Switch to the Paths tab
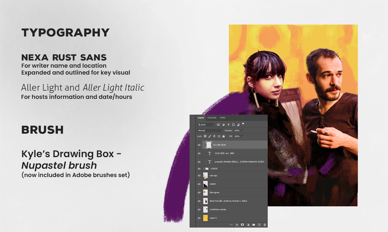Image resolution: width=388 pixels, height=232 pixels. tap(223, 118)
